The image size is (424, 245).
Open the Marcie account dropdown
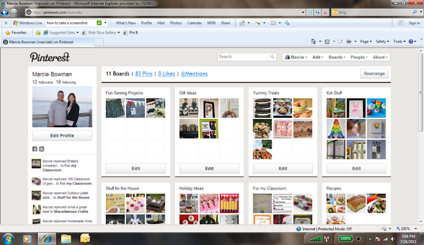pyautogui.click(x=296, y=57)
